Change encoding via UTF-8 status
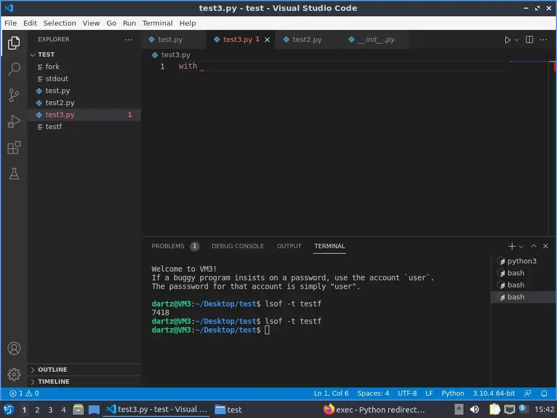557x418 pixels. click(x=407, y=394)
